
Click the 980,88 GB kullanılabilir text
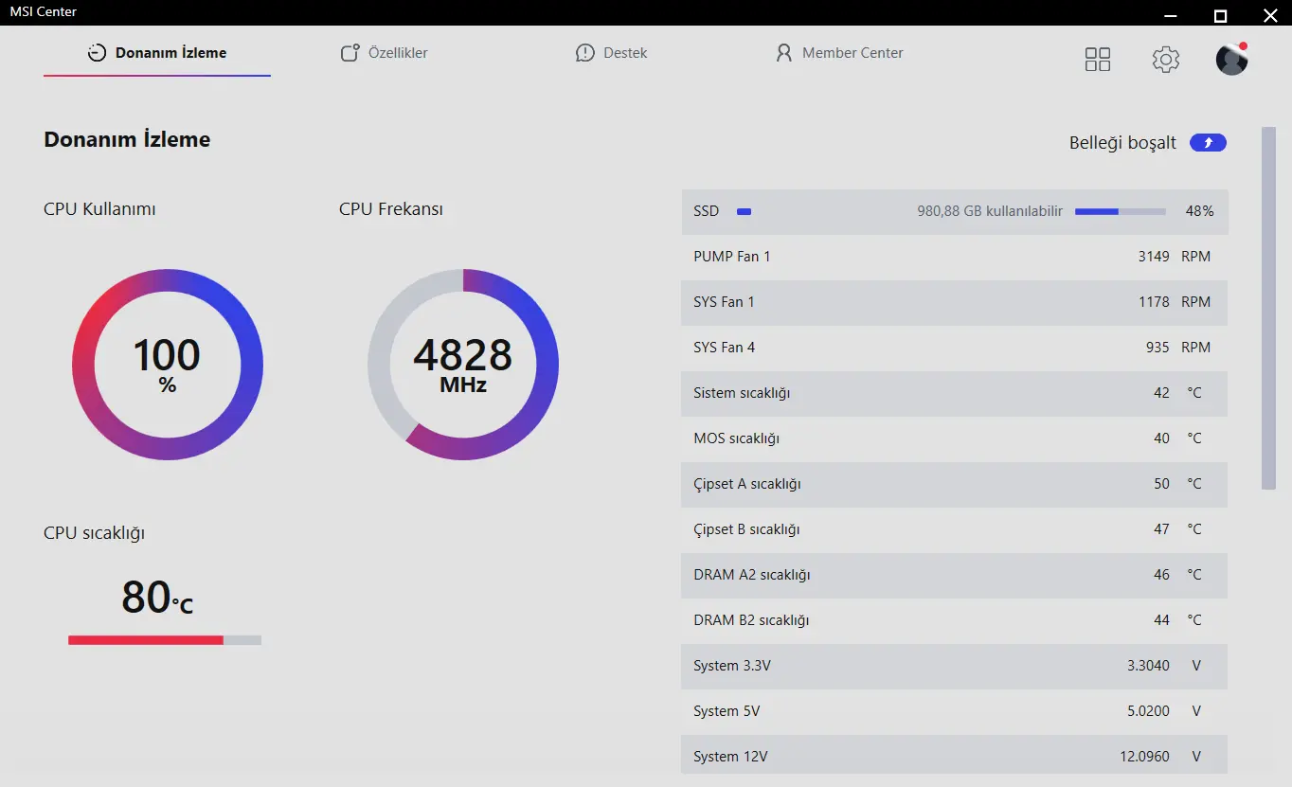[x=990, y=211]
